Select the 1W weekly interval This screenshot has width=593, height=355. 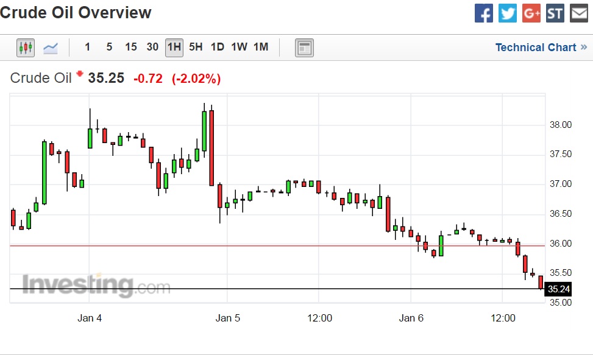tap(239, 47)
